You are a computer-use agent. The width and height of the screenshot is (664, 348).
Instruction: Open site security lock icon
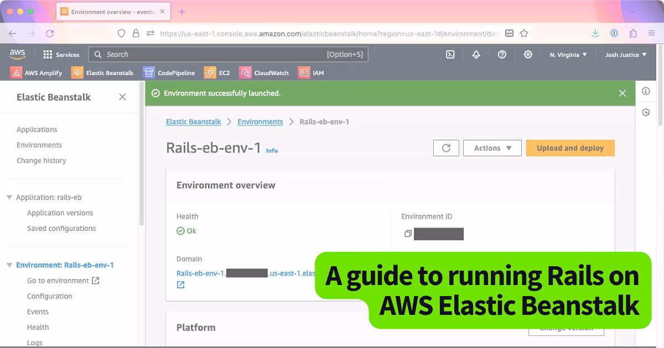tap(136, 33)
